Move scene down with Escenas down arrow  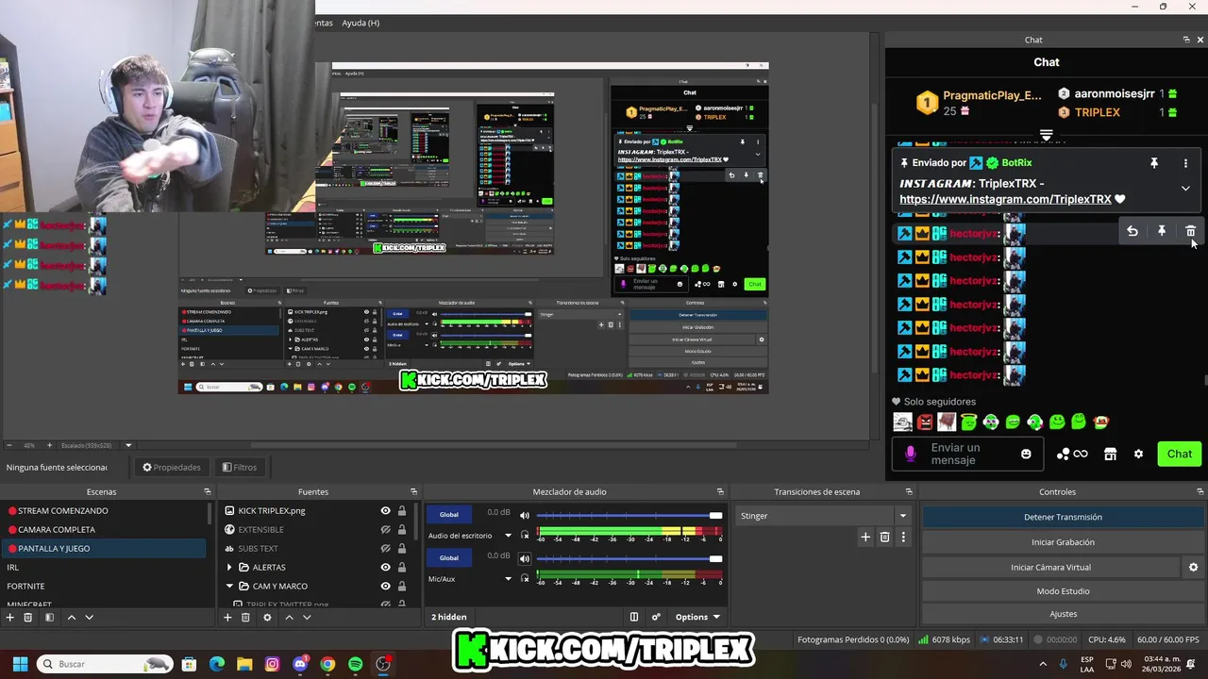tap(90, 617)
